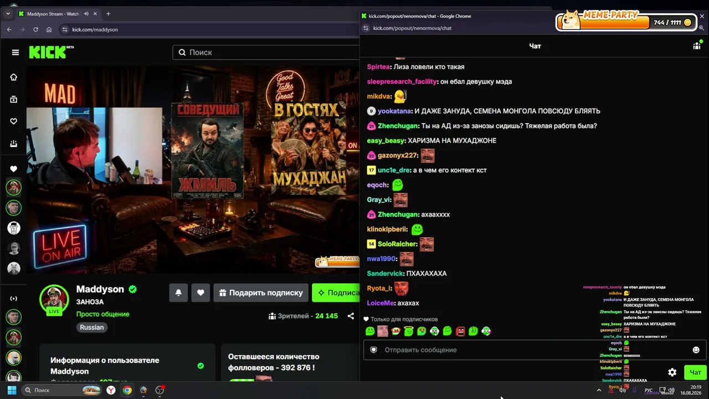View site info in the chat popout window

[x=366, y=28]
